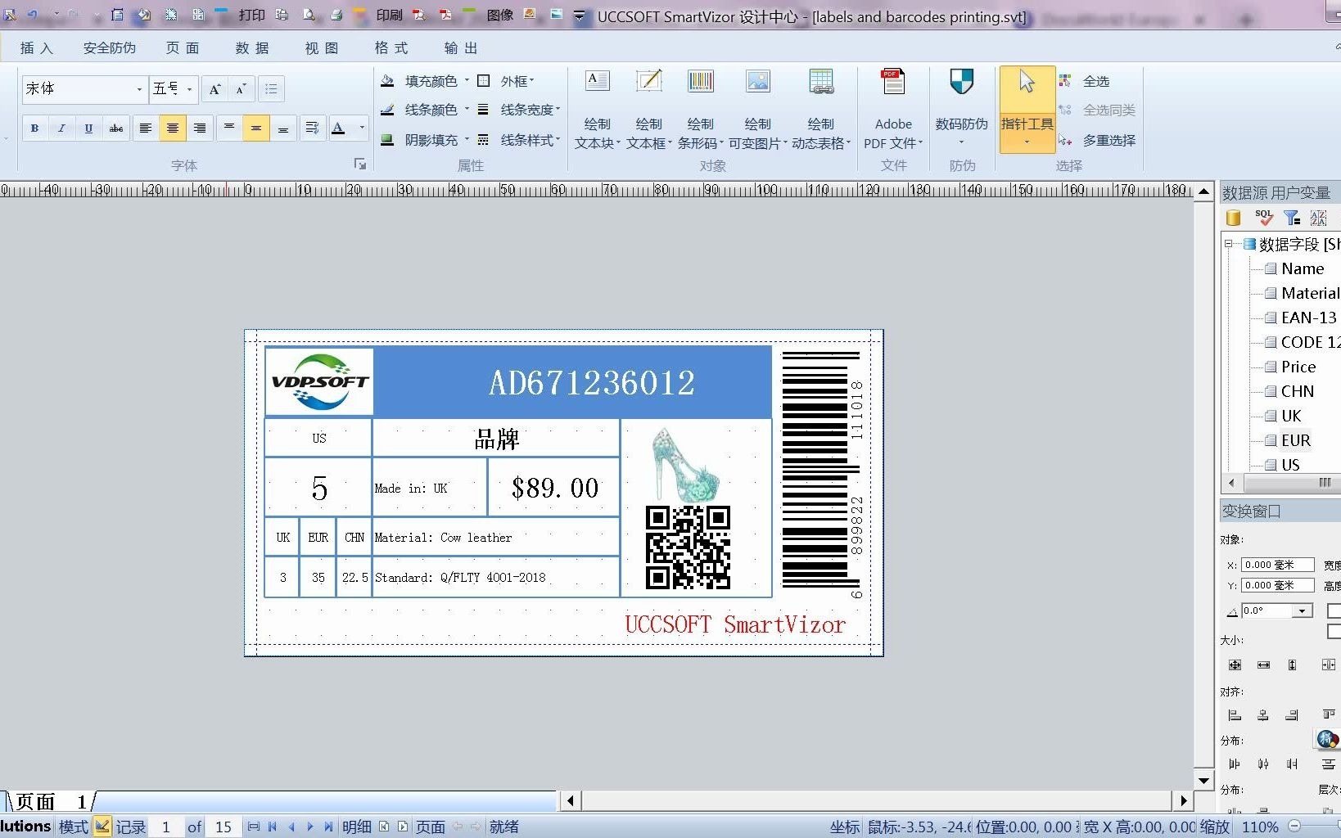Click the X position input field
Viewport: 1341px width, 838px height.
(x=1277, y=565)
